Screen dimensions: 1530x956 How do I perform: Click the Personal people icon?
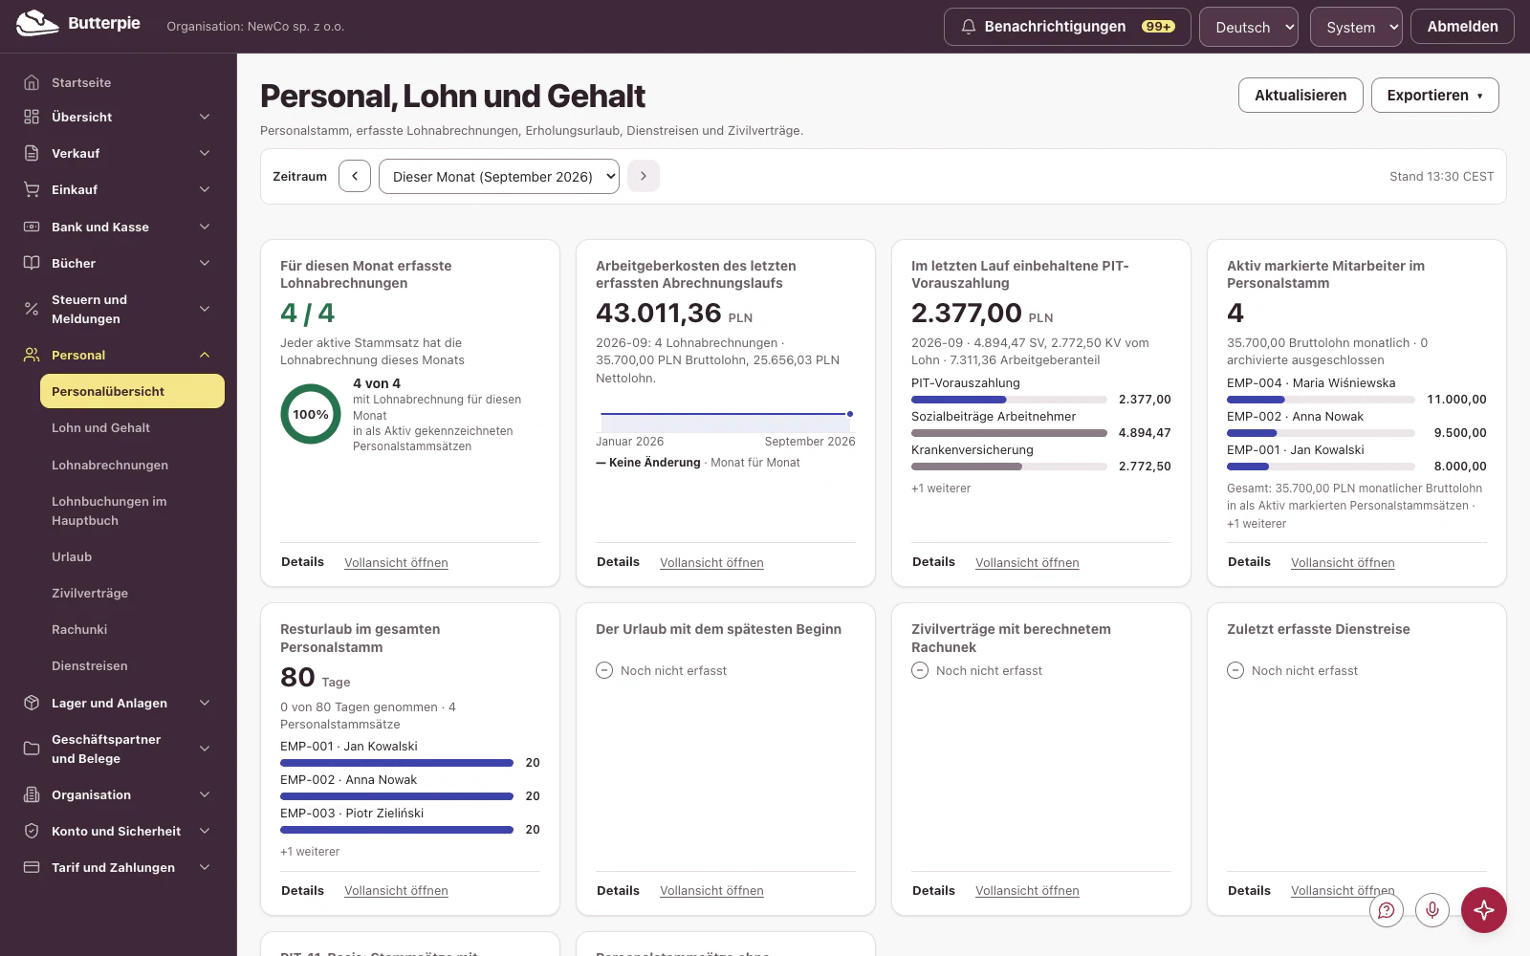32,355
